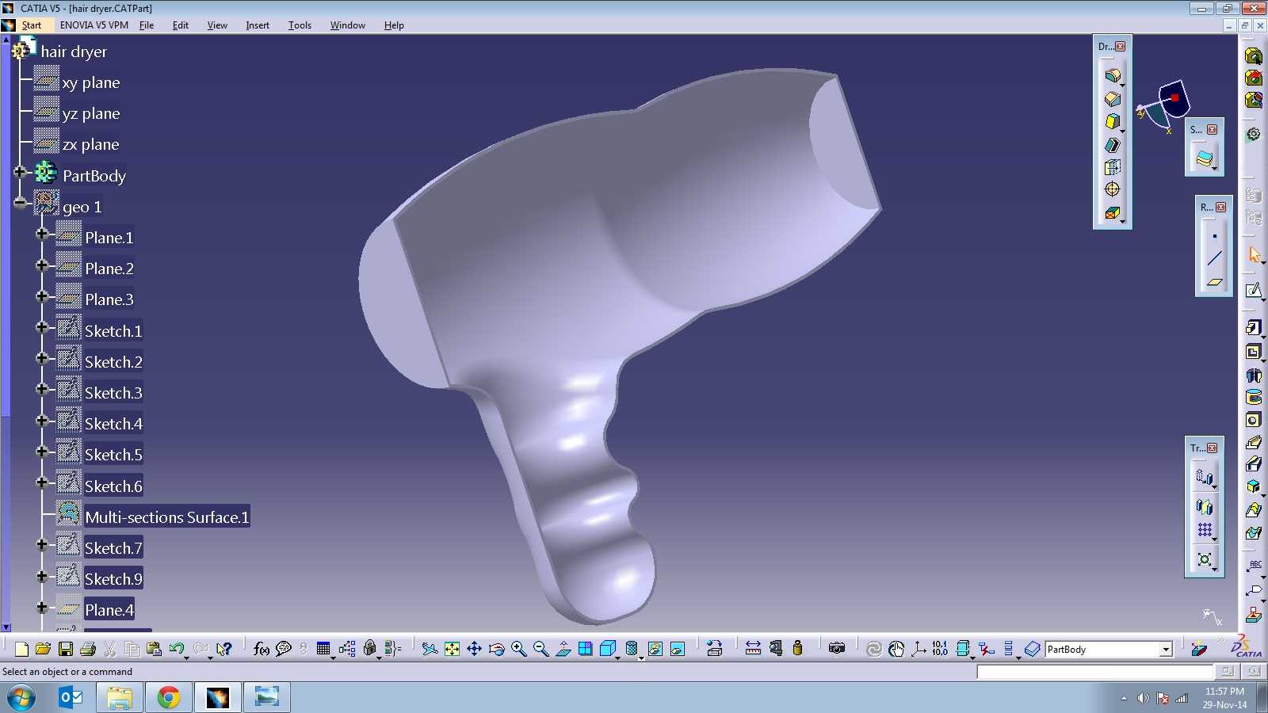Create a reference Plane
Viewport: 1268px width, 713px height.
point(1214,281)
